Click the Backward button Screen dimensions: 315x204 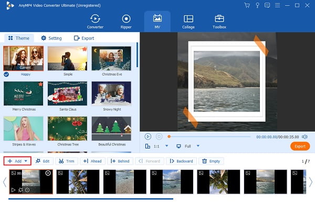[182, 161]
